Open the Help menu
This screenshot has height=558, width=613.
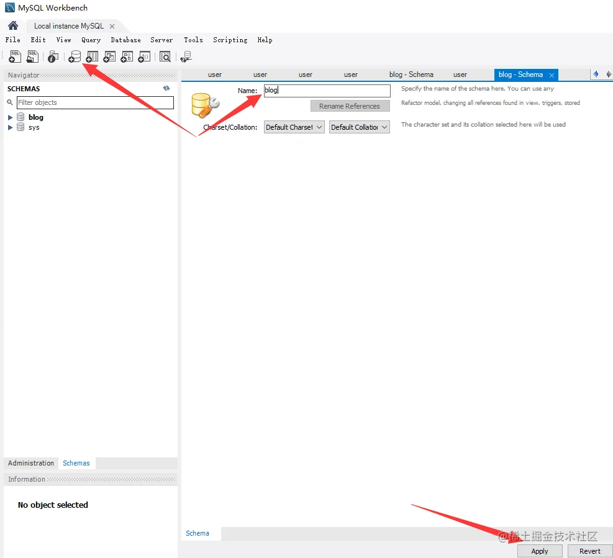tap(265, 40)
